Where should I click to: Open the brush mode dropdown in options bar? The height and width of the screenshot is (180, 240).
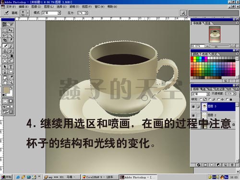click(x=59, y=13)
